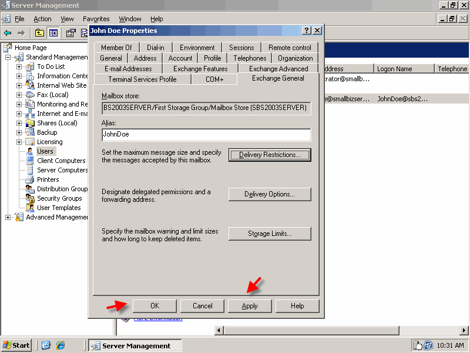Click the Information Center icon

coord(30,76)
